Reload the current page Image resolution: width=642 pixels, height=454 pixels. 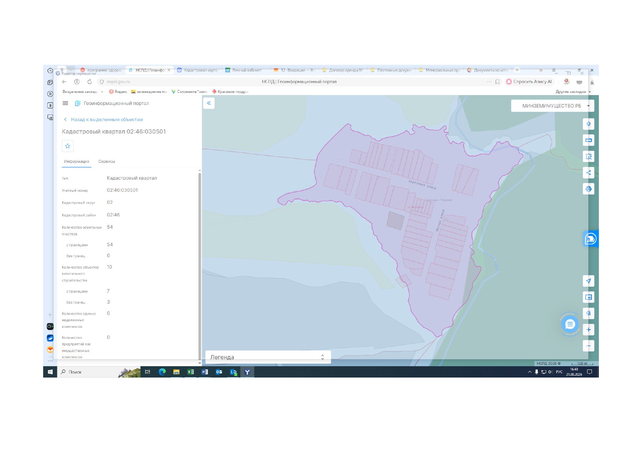point(89,82)
